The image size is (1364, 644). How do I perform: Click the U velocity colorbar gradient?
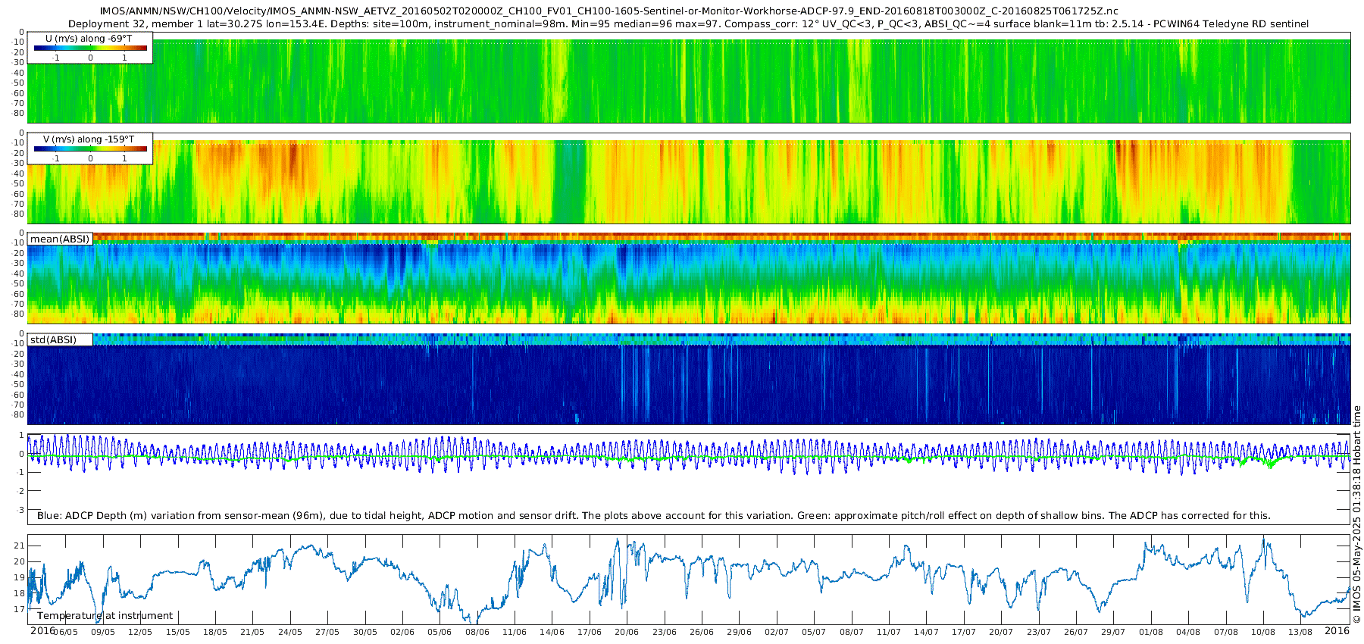[90, 48]
